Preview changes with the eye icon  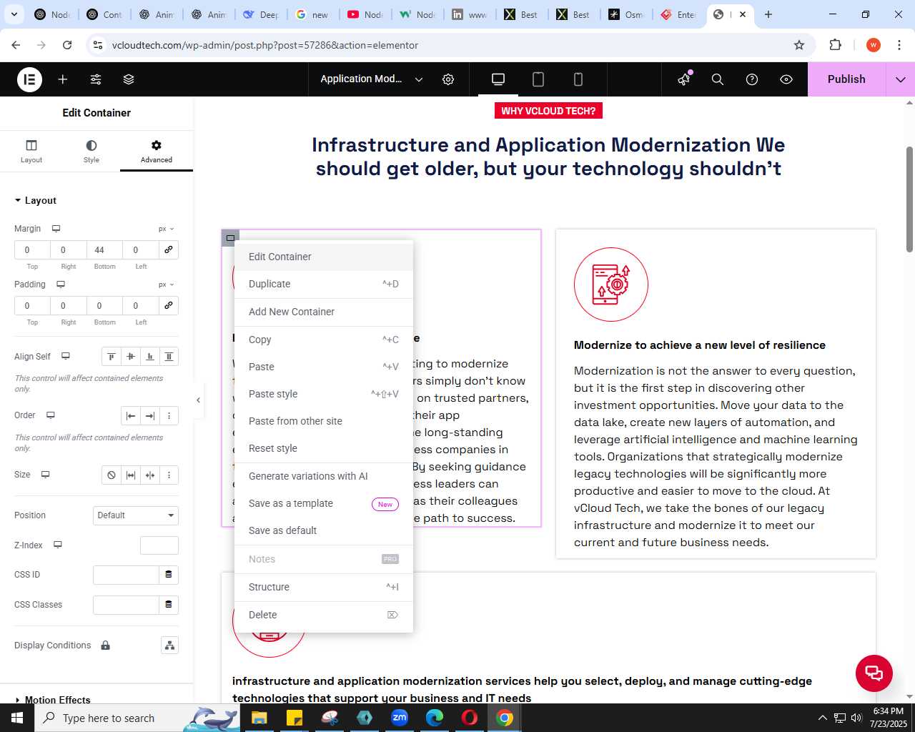[x=786, y=79]
